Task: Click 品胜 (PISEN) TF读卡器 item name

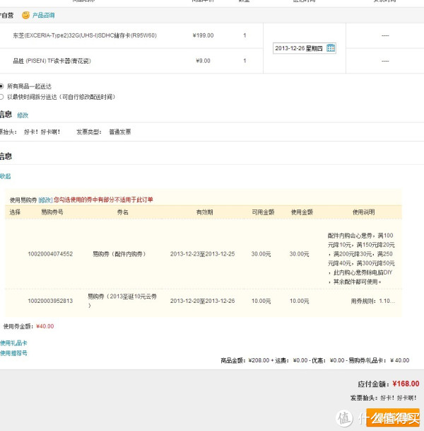Action: pos(52,61)
